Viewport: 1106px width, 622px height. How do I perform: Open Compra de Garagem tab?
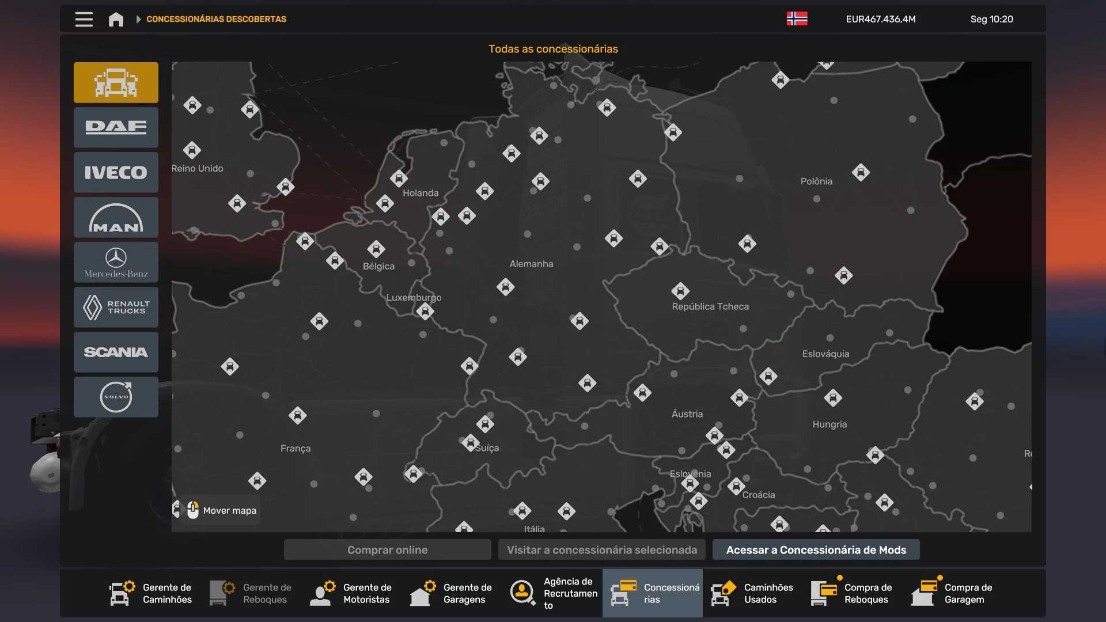[953, 593]
